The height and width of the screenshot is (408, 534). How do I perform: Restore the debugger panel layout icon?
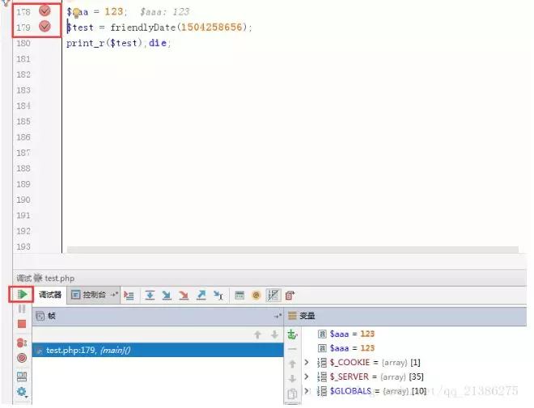[x=22, y=376]
